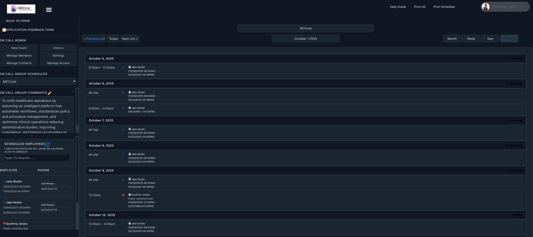Unselect first Jake Muller in employee list
The image size is (533, 237).
pos(14,182)
